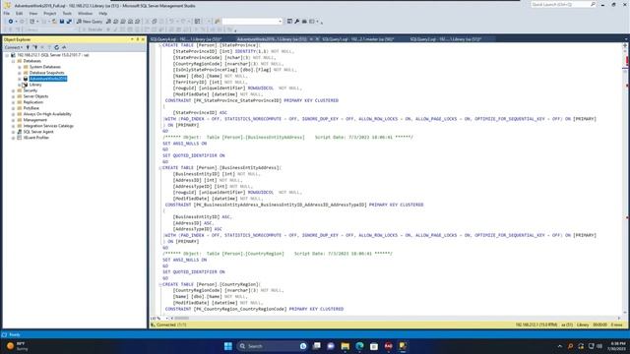630x354 pixels.
Task: Collapse the CREATE TABLE BusinessEntityAddress block
Action: click(x=159, y=168)
